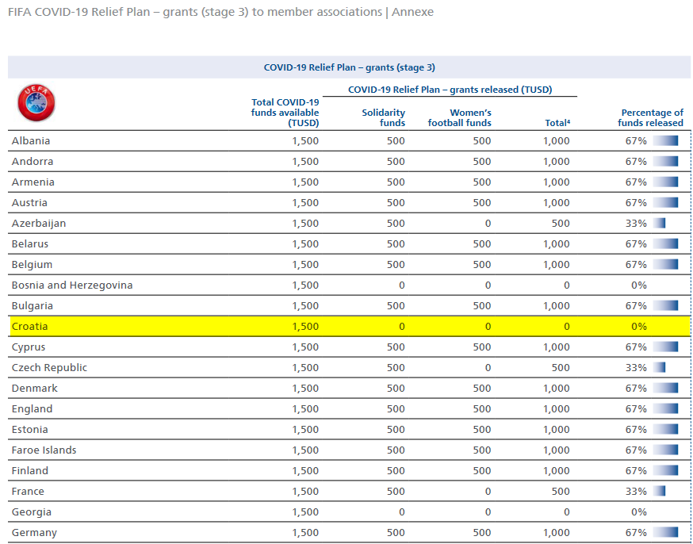This screenshot has height=544, width=693.
Task: Click Azerbaijan's short percentage bar
Action: tap(659, 224)
